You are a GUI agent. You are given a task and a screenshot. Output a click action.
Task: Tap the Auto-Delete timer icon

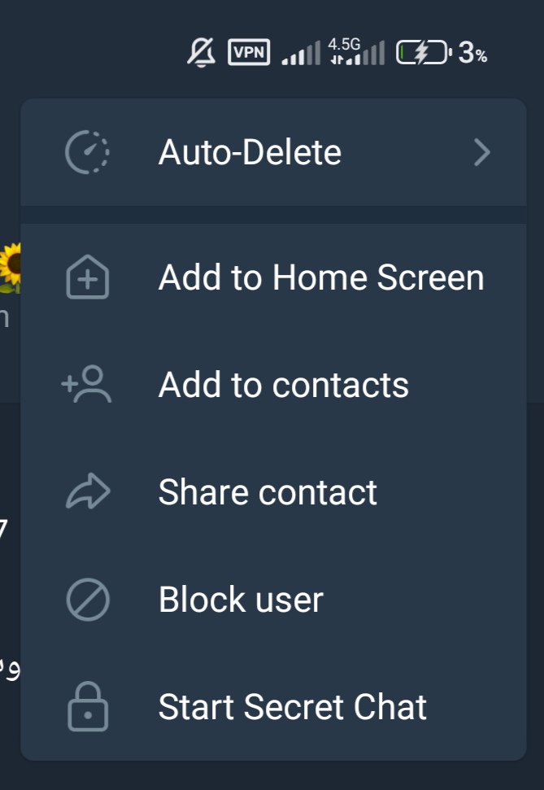coord(87,152)
